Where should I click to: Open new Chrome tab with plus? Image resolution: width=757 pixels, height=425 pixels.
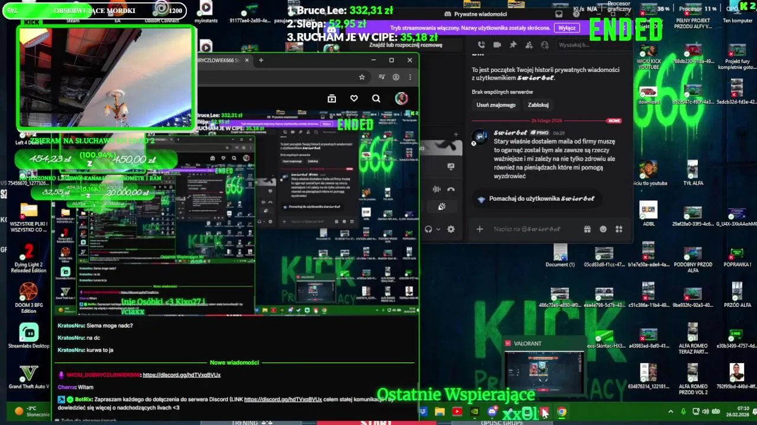coord(261,60)
